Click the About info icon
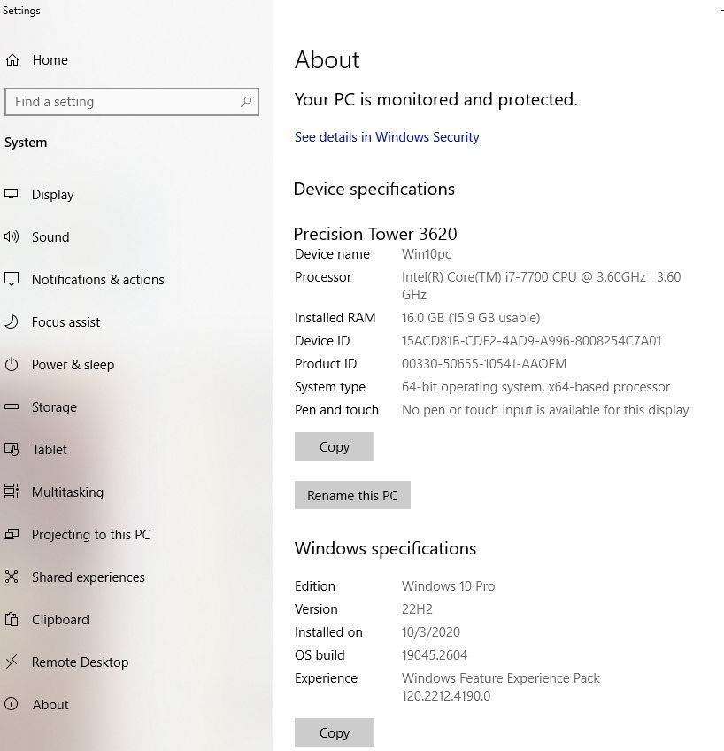Screen dimensions: 724x751 (12, 704)
